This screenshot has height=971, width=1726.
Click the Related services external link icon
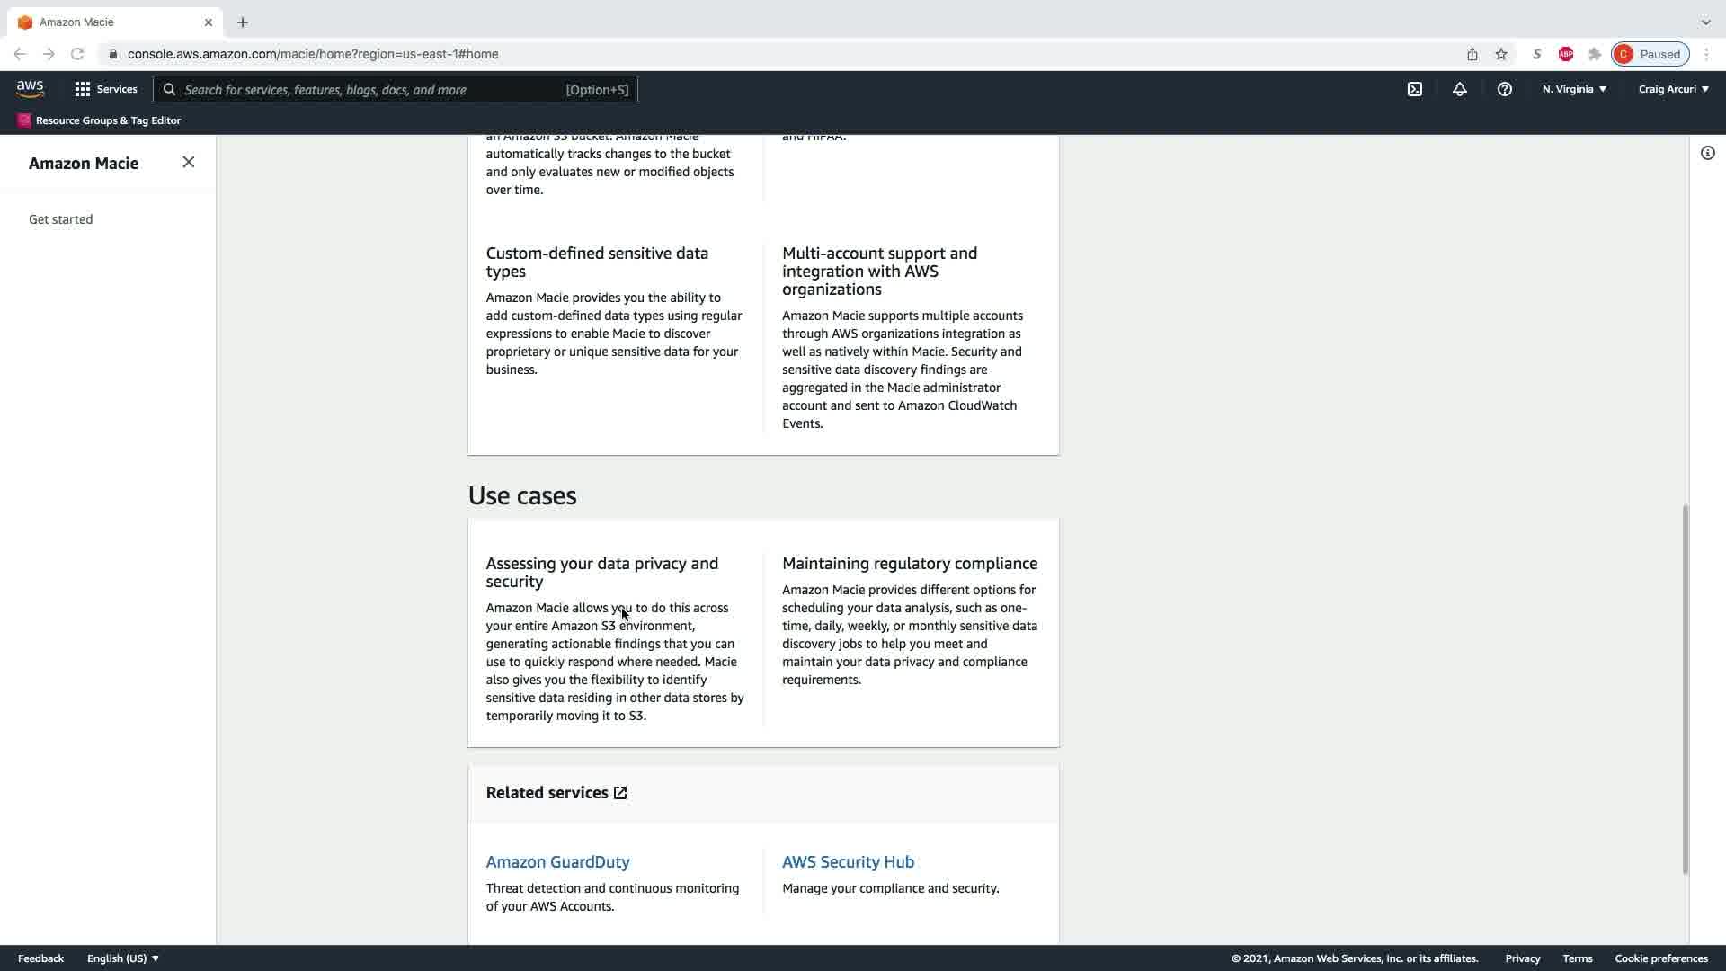pyautogui.click(x=620, y=793)
